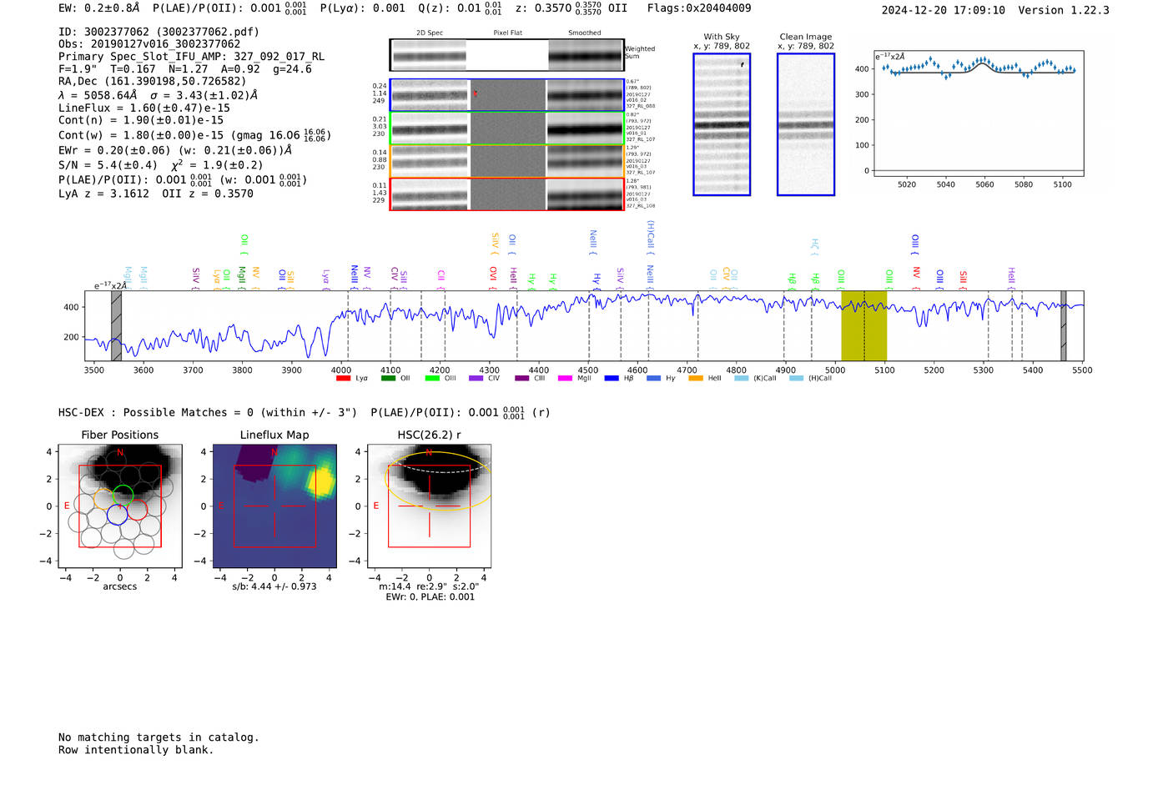1168x795 pixels.
Task: Click the blue-bordered fiber spectrum row
Action: [506, 95]
